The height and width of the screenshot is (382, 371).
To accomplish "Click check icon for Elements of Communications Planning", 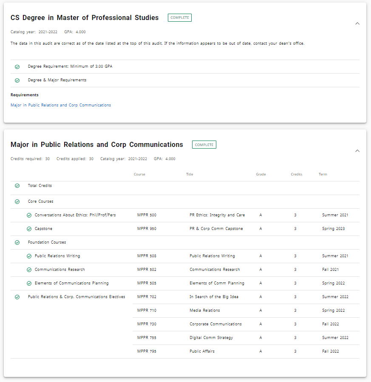I will (29, 283).
